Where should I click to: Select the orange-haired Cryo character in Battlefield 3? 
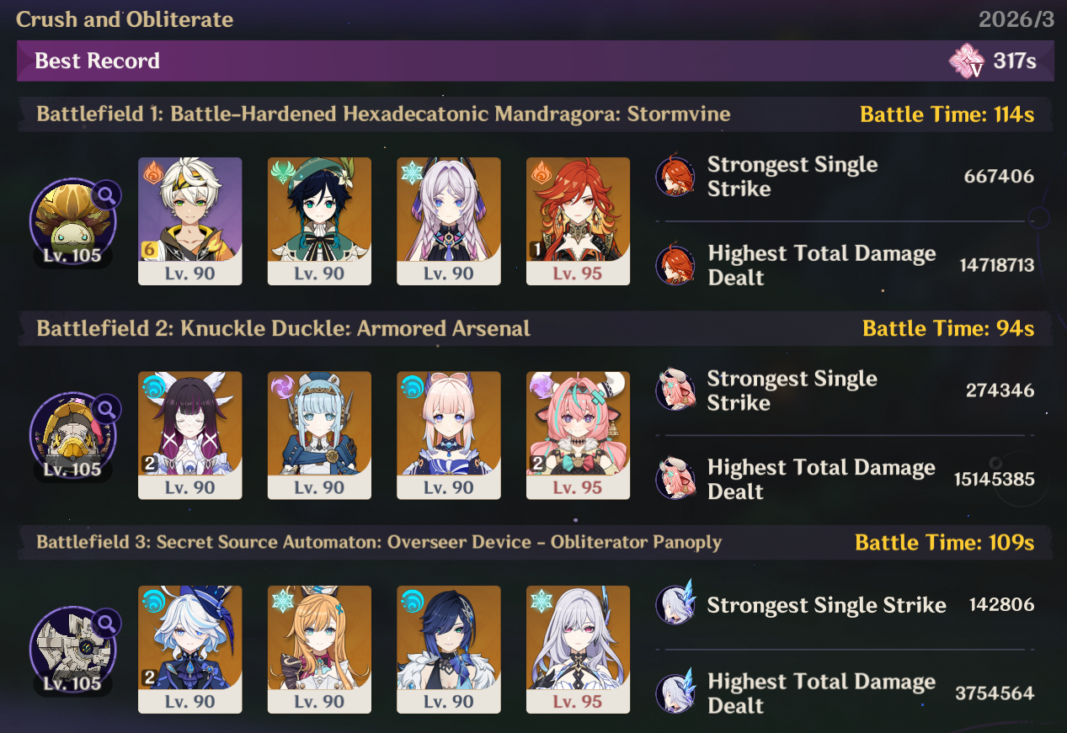click(319, 650)
